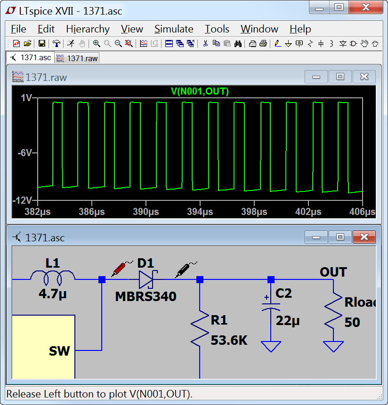Select the Ground symbol tool
The height and width of the screenshot is (405, 388).
click(x=288, y=44)
